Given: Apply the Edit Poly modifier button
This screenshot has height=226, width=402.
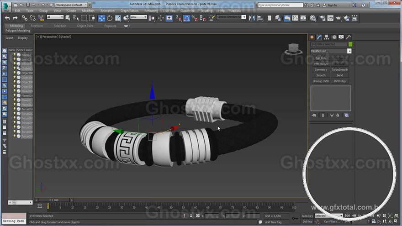Looking at the screenshot, I should (x=321, y=58).
